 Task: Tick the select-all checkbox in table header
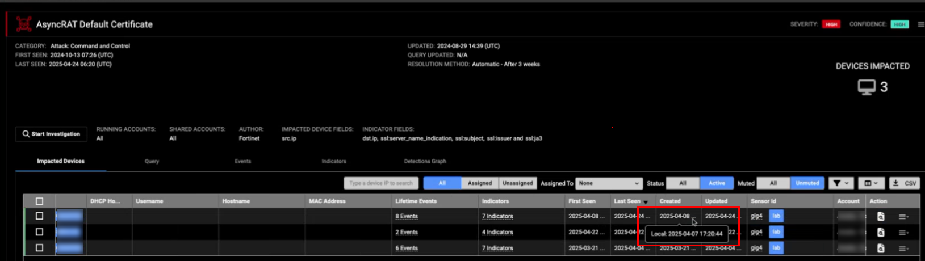click(x=39, y=201)
